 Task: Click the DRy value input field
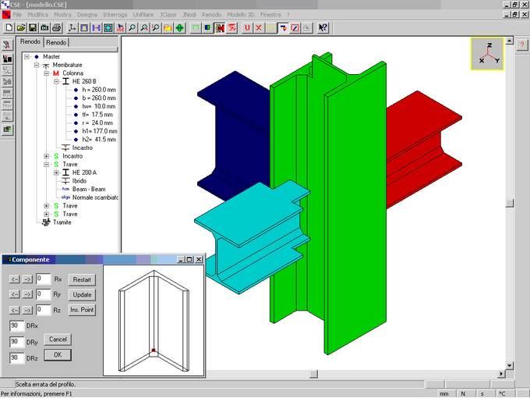click(17, 342)
